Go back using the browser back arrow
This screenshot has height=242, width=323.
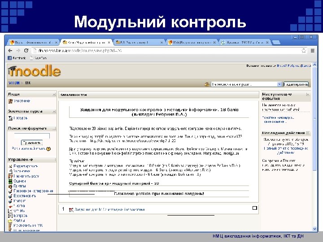[10, 50]
